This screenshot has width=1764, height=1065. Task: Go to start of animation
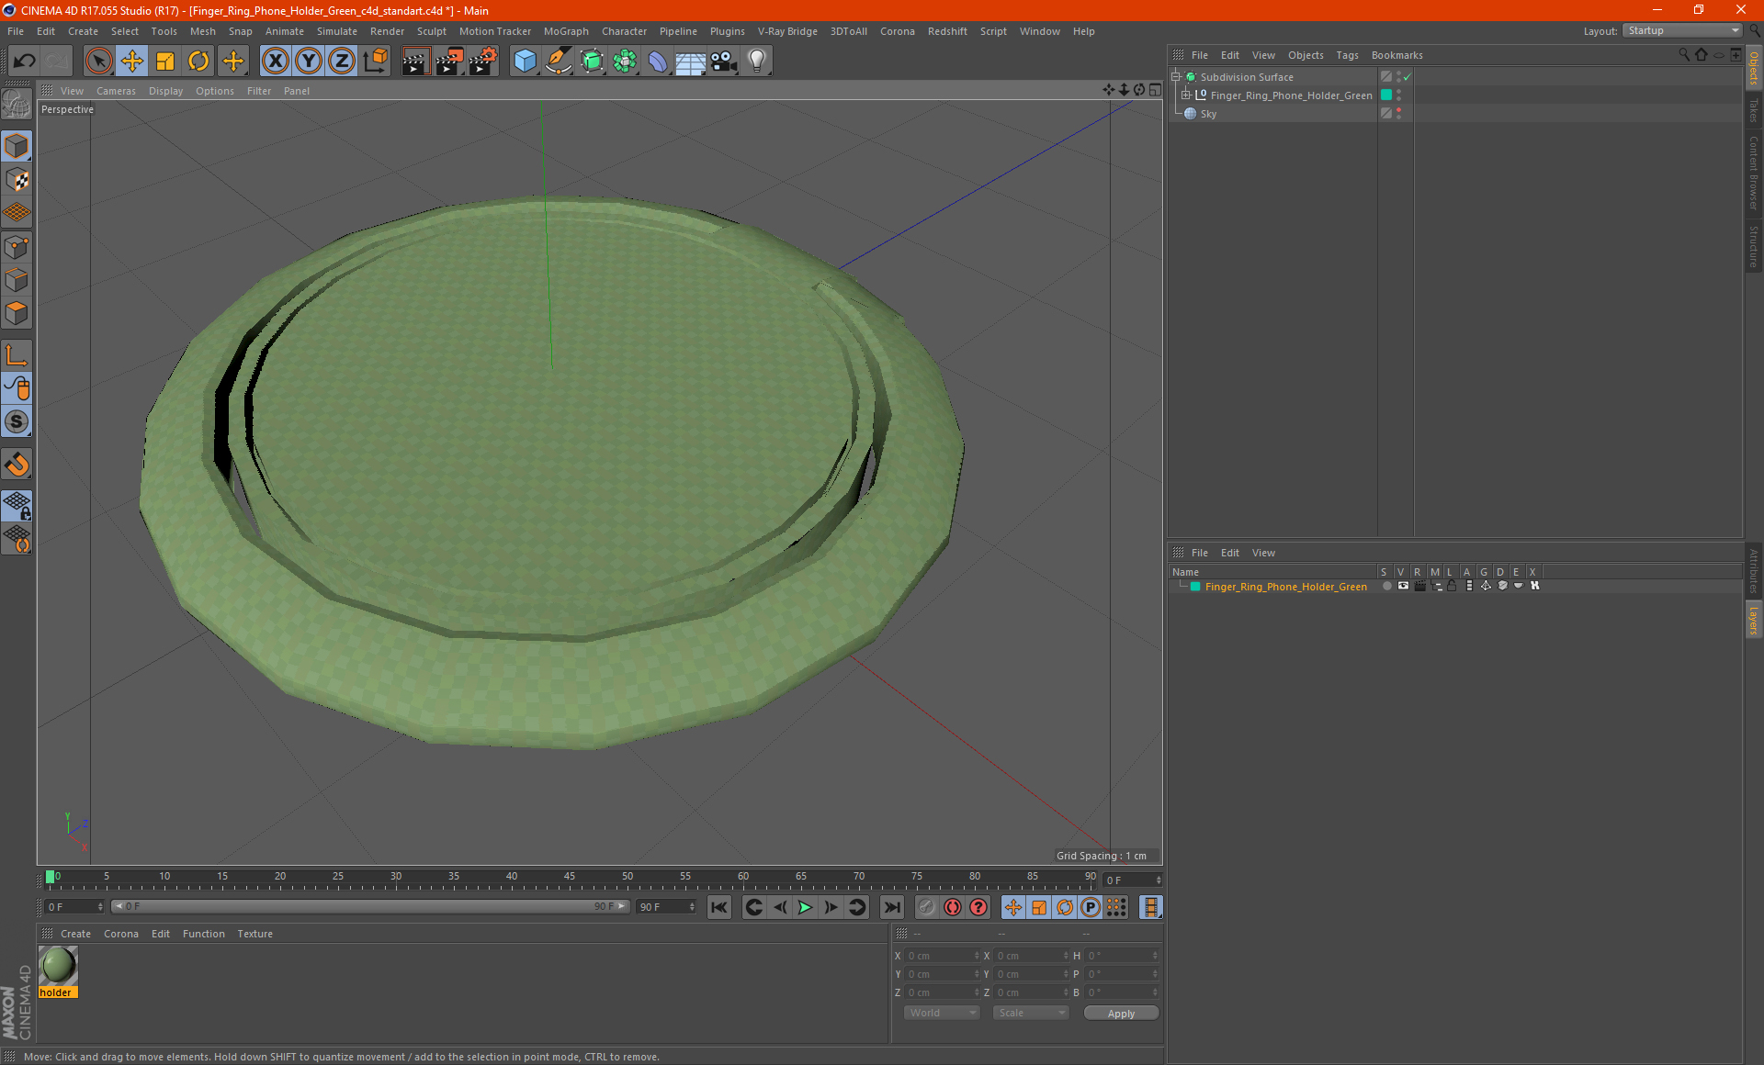718,907
